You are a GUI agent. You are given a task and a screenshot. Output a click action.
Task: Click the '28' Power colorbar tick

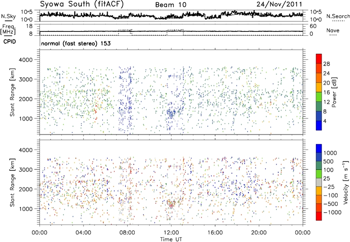pyautogui.click(x=326, y=64)
